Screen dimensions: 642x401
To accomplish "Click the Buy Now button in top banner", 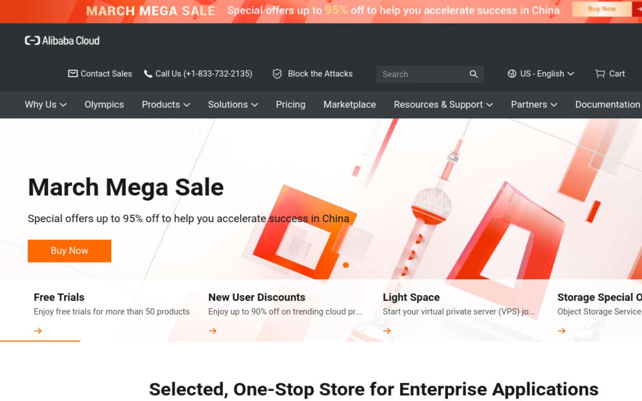I will 602,9.
